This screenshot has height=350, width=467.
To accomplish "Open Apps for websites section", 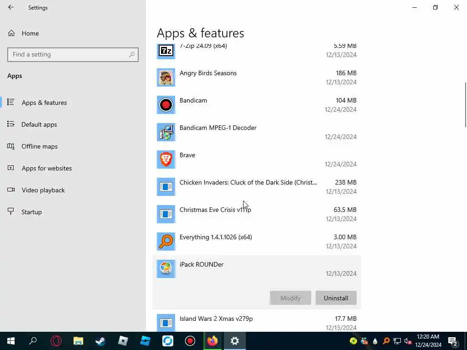I will (x=47, y=168).
